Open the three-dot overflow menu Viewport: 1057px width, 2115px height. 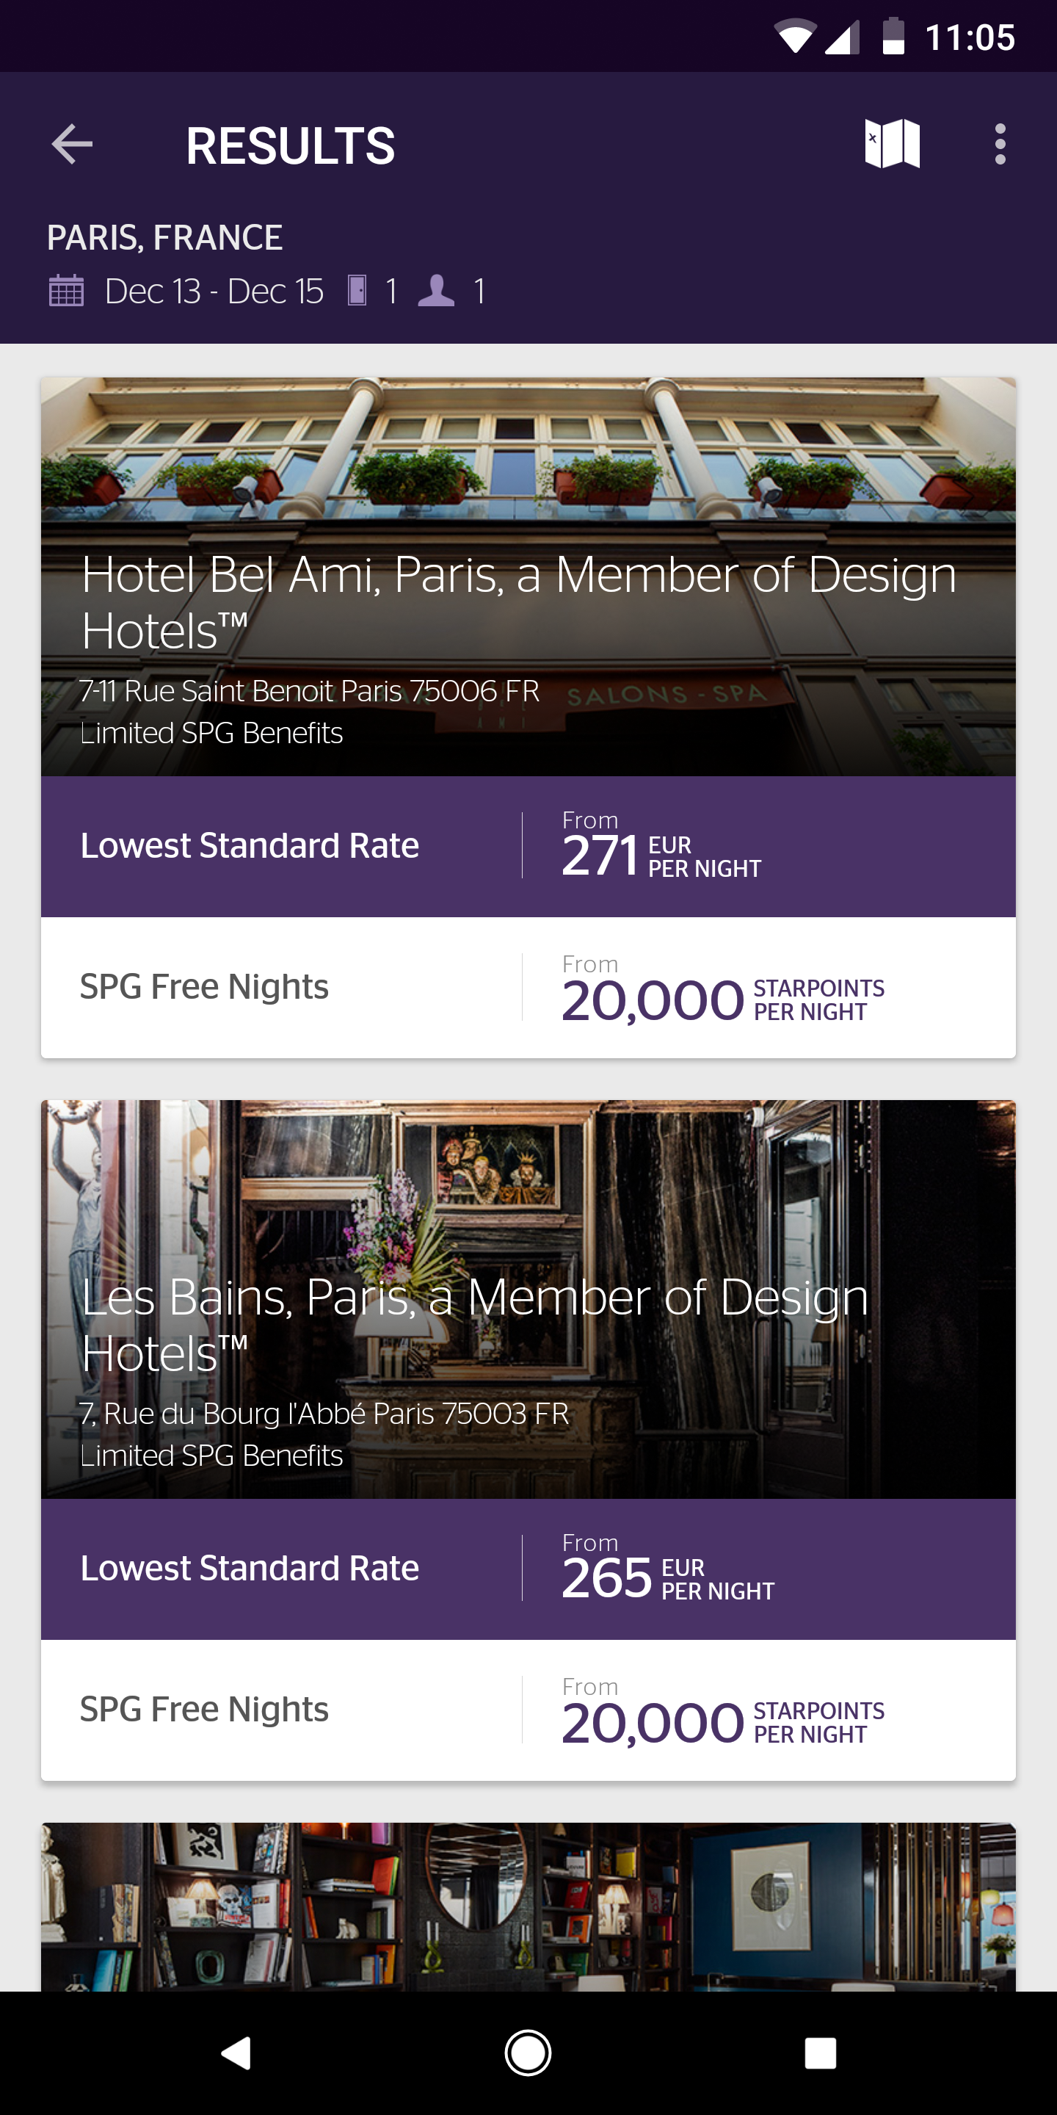[1000, 145]
